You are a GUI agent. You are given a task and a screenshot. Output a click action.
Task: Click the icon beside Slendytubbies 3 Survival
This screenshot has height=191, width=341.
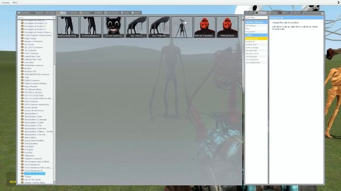click(x=22, y=134)
